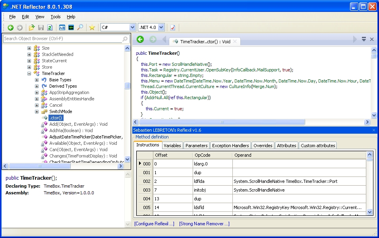Click the Configure Reflexil link
Image resolution: width=379 pixels, height=238 pixels.
coord(154,224)
